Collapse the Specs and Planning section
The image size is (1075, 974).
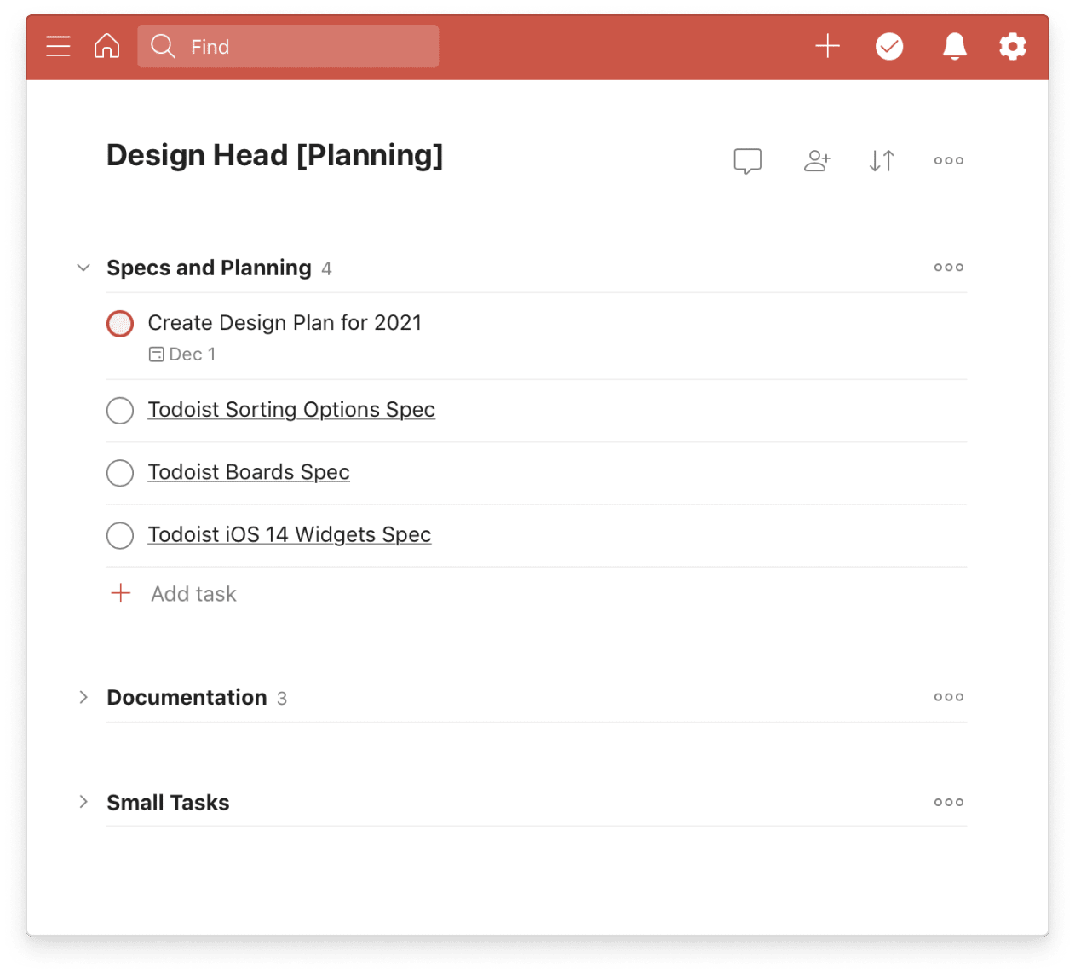[x=83, y=267]
